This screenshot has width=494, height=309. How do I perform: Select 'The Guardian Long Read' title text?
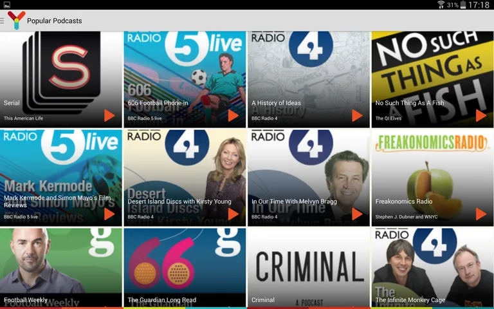click(x=161, y=300)
